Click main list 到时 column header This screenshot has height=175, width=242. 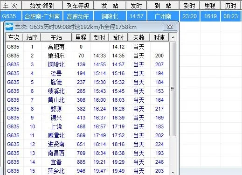[x=189, y=6]
